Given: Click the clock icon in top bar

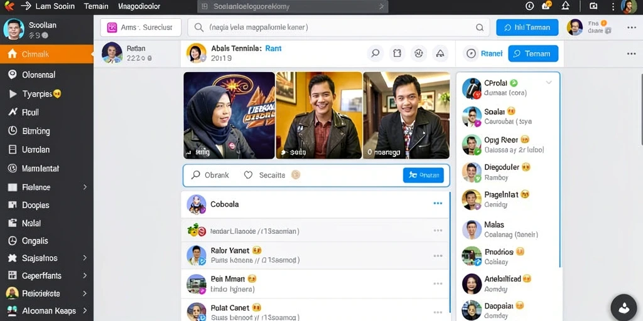Looking at the screenshot, I should click(x=529, y=6).
